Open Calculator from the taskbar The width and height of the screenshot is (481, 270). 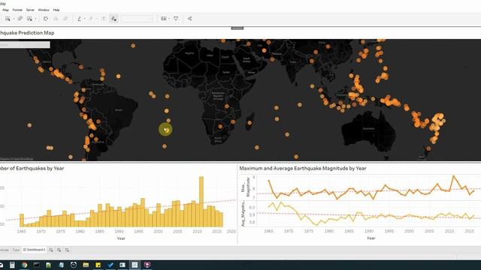(12, 265)
